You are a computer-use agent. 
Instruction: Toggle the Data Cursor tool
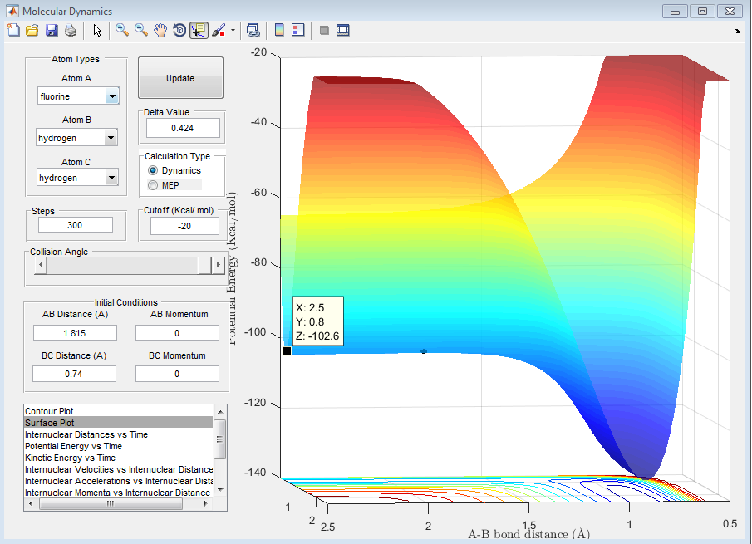[199, 30]
